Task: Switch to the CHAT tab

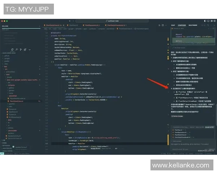Action: [x=173, y=25]
